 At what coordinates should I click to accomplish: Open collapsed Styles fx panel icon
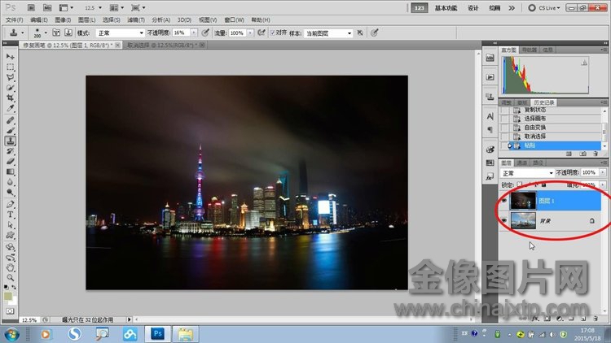490,177
